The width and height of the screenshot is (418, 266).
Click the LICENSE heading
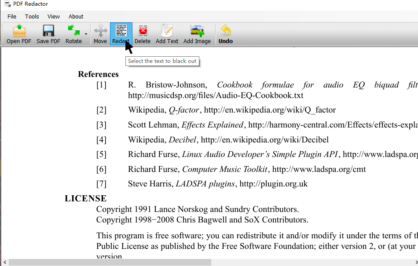85,199
